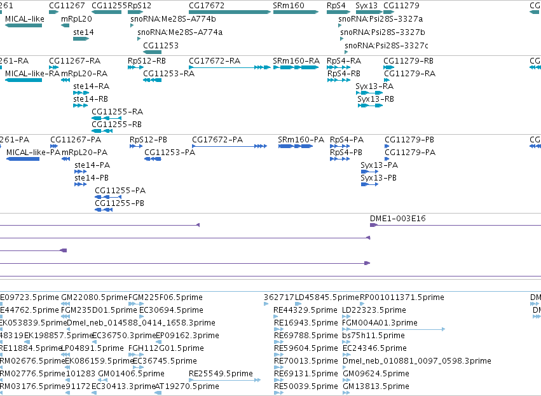Screen dimensions: 541x396
Task: Click the snoRNA:Psi28S-3327a label
Action: pyautogui.click(x=381, y=18)
